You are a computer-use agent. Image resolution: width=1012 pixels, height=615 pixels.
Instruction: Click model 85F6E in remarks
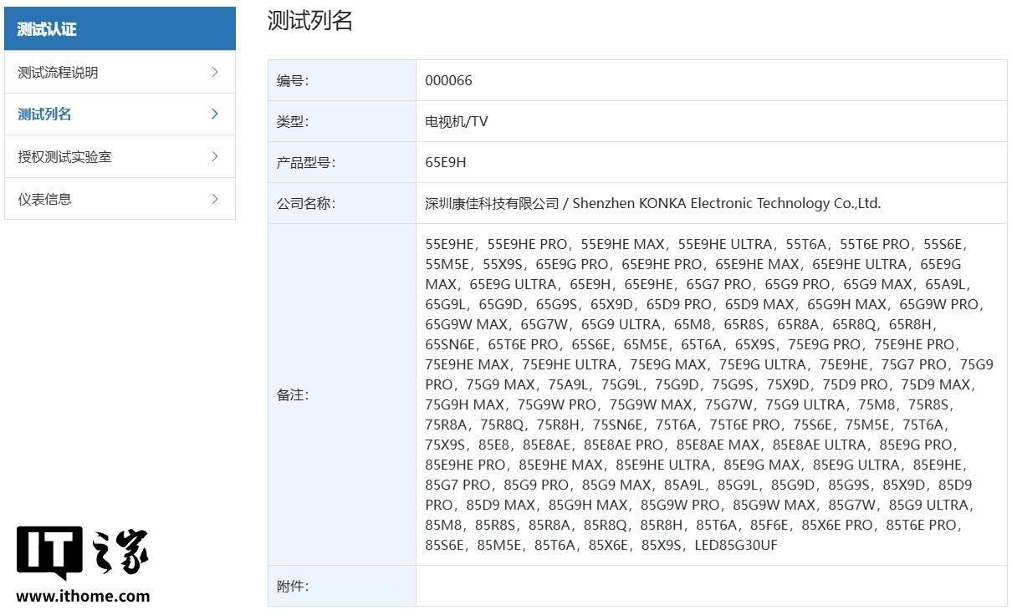pyautogui.click(x=770, y=525)
